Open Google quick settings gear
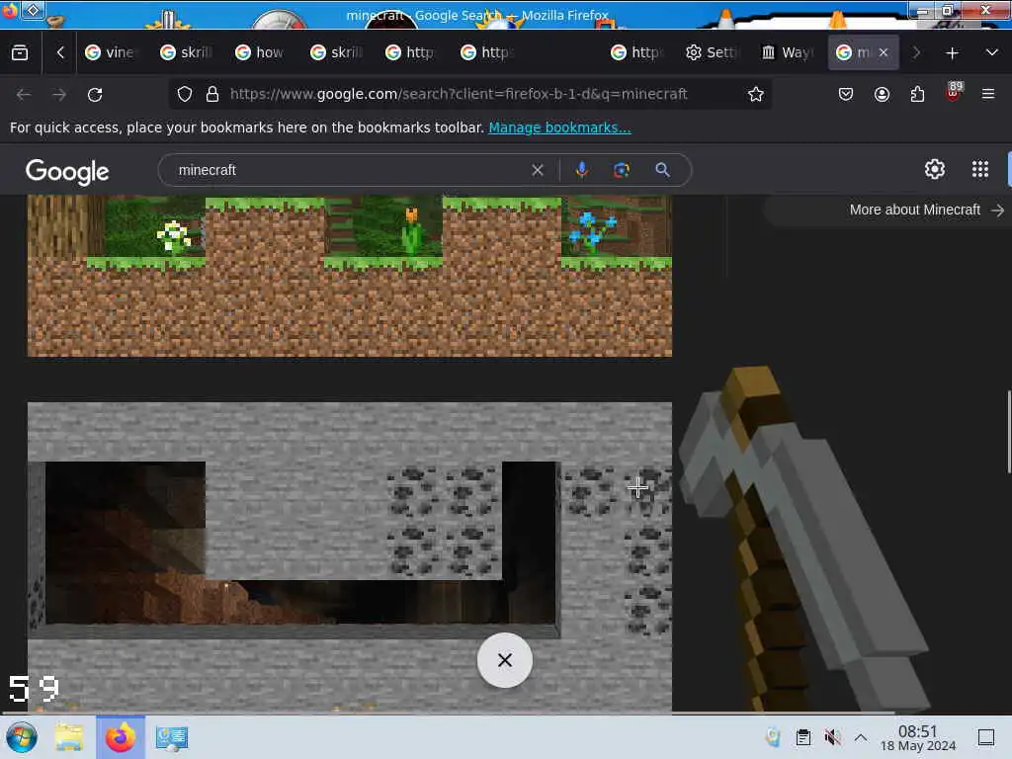This screenshot has height=759, width=1012. pyautogui.click(x=935, y=169)
